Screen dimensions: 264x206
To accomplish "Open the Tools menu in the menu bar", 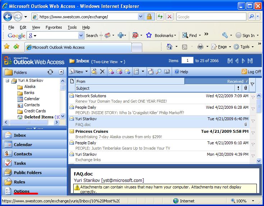I will (72, 27).
